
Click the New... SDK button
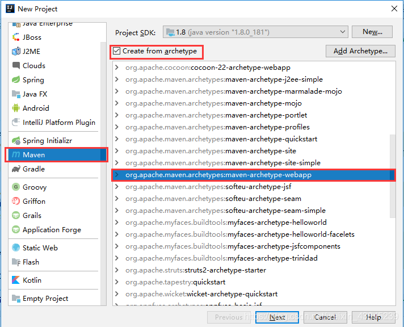click(x=372, y=32)
